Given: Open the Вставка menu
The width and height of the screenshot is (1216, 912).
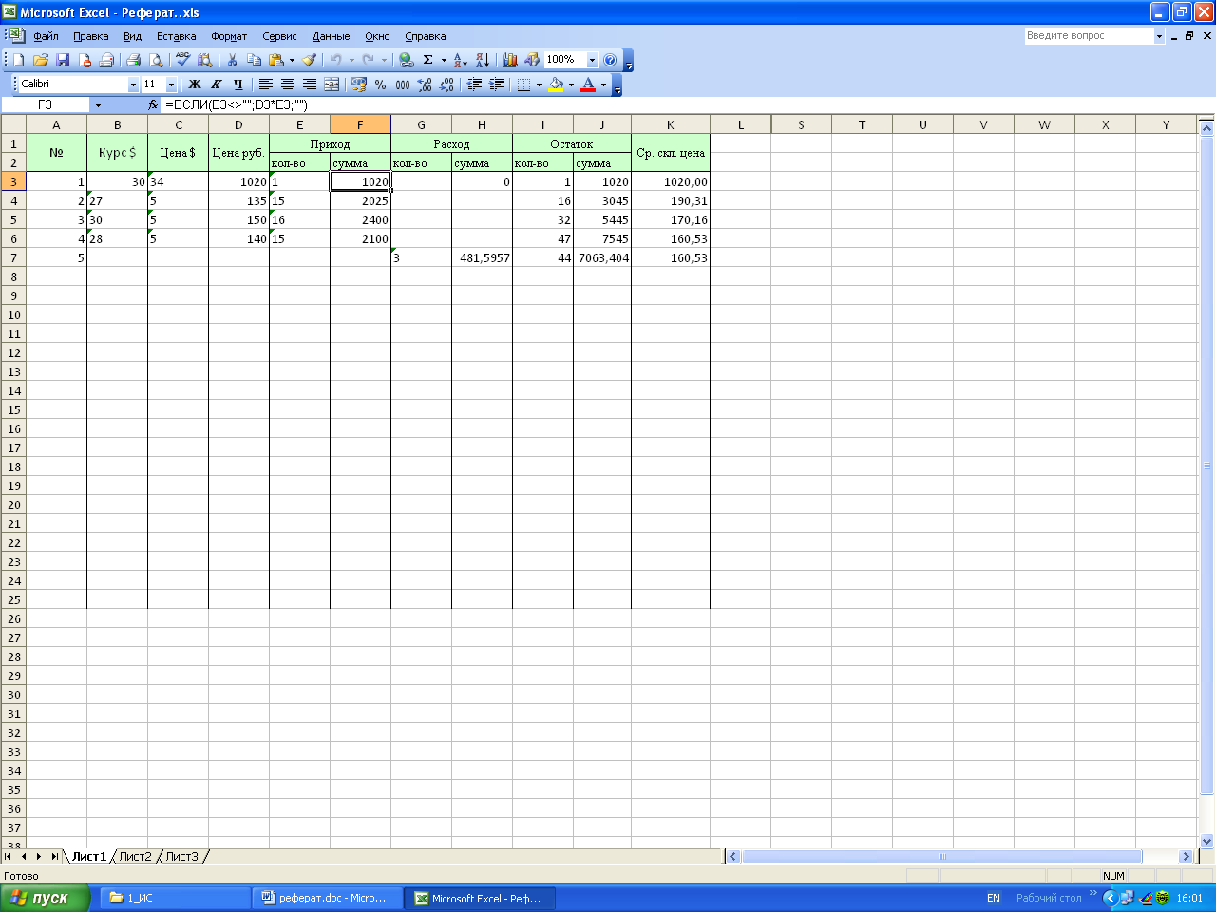Looking at the screenshot, I should 176,36.
